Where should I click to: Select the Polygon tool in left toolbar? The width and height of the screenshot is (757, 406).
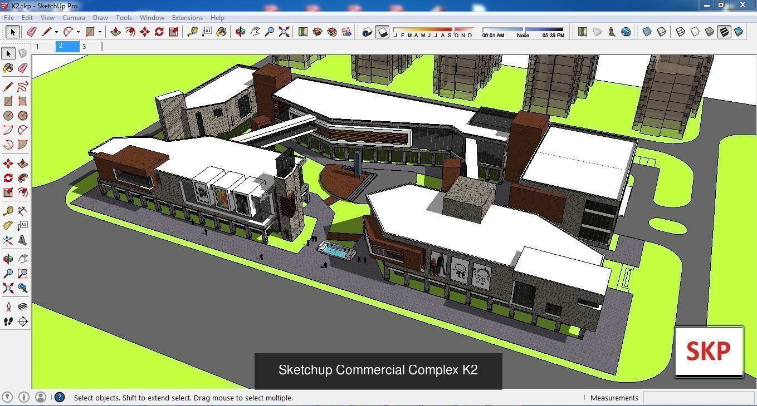(x=22, y=116)
